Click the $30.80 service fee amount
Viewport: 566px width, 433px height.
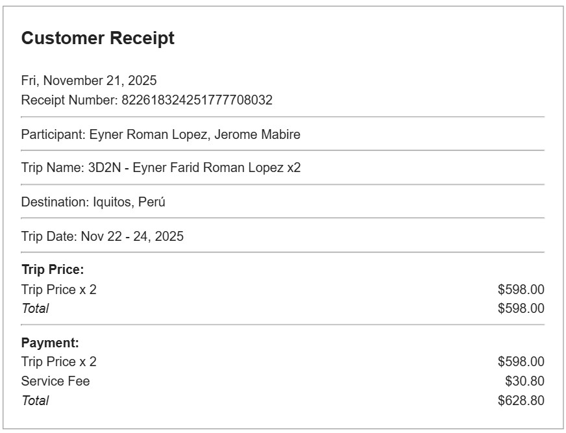click(x=524, y=382)
